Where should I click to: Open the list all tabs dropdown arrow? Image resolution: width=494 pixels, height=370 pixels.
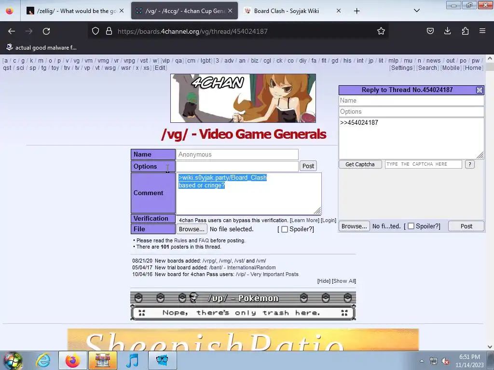click(x=417, y=11)
